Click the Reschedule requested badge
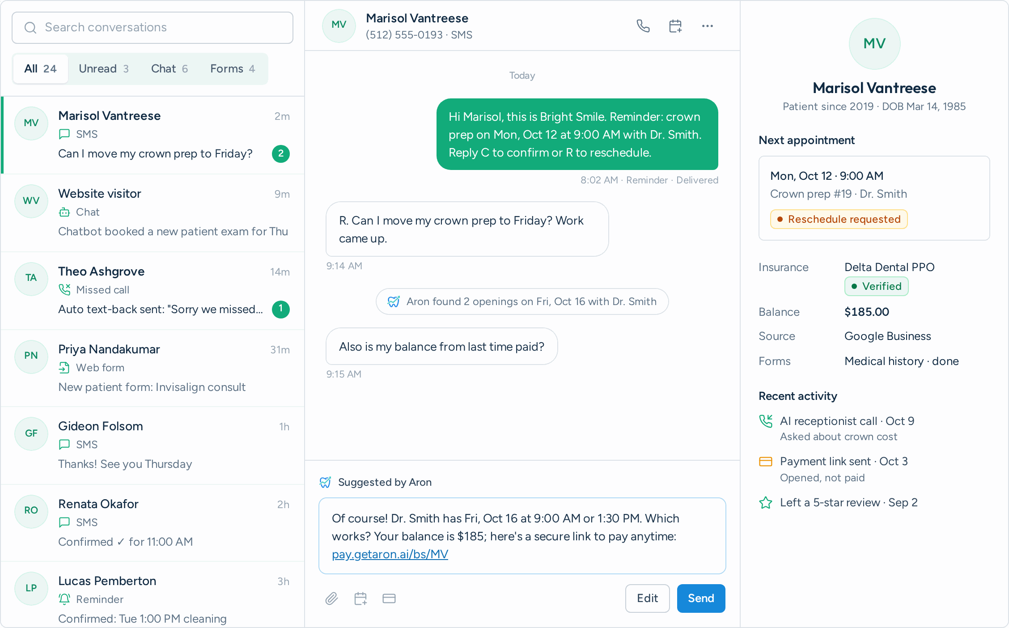This screenshot has width=1009, height=628. tap(839, 219)
